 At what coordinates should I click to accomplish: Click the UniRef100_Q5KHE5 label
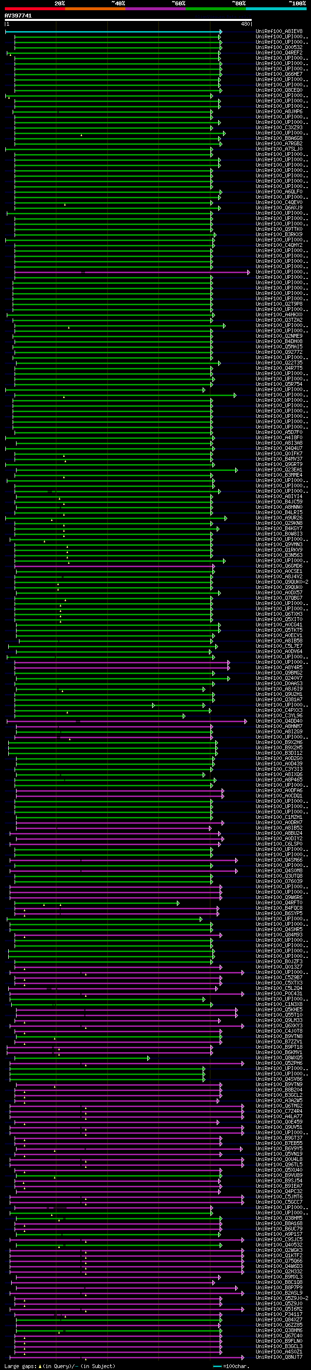[x=279, y=1010]
